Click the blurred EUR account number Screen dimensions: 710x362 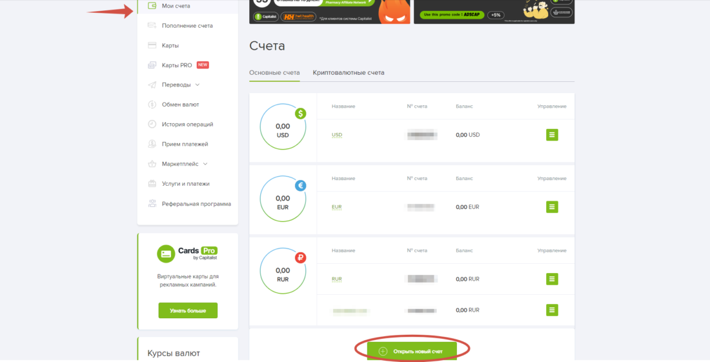[421, 206]
